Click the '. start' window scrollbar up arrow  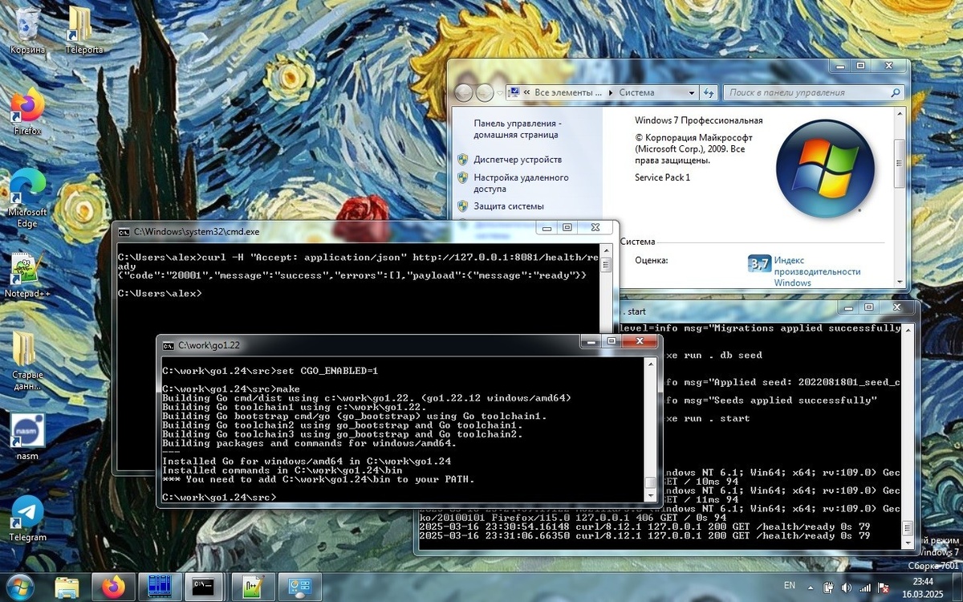click(908, 330)
